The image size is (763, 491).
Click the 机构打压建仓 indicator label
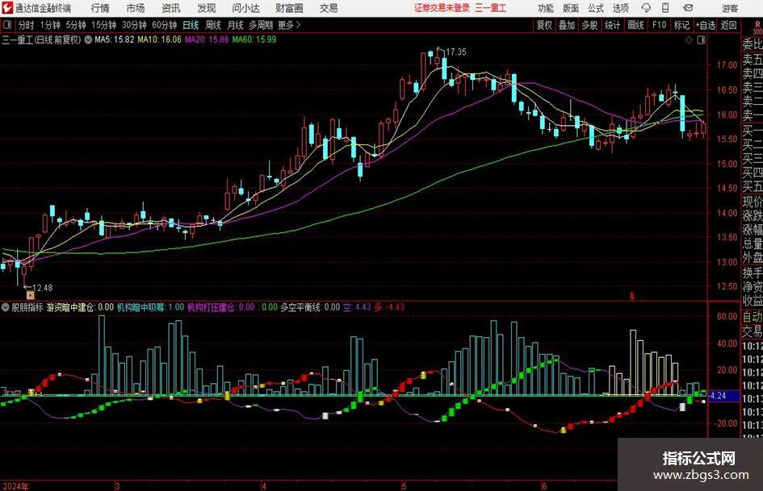click(x=212, y=307)
